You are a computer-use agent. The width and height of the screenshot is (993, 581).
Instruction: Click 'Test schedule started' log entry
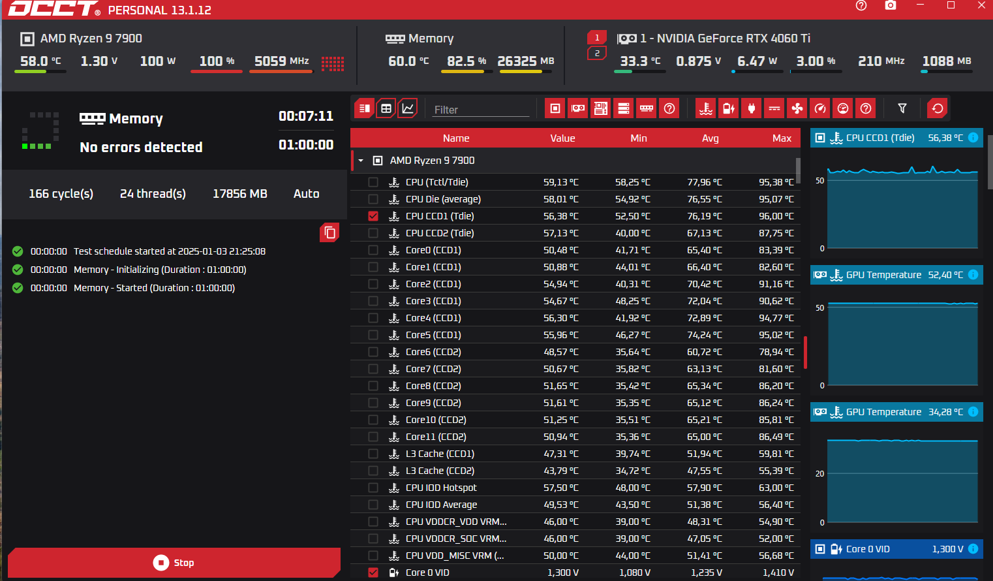[x=170, y=251]
